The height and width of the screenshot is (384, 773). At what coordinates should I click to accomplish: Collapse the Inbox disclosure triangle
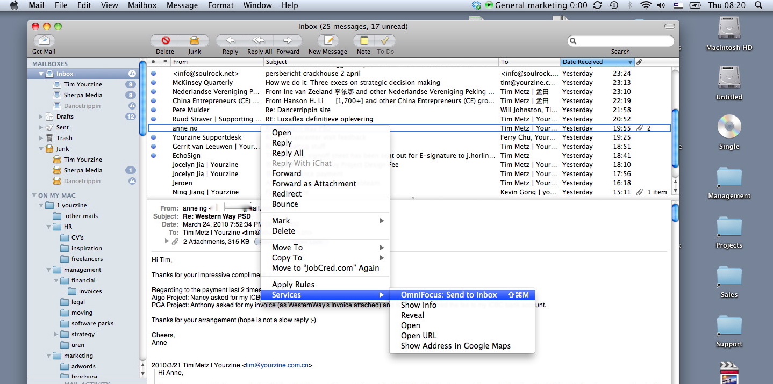tap(41, 74)
